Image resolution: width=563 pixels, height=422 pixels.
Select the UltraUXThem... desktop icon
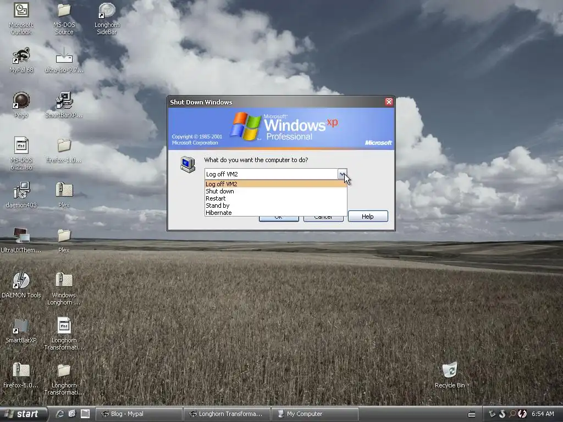click(x=21, y=235)
